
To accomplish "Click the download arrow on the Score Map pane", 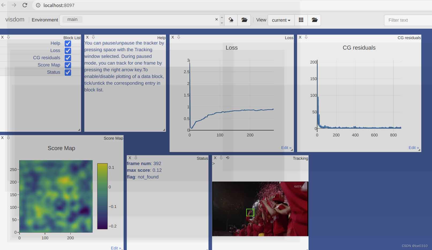I will 8,138.
